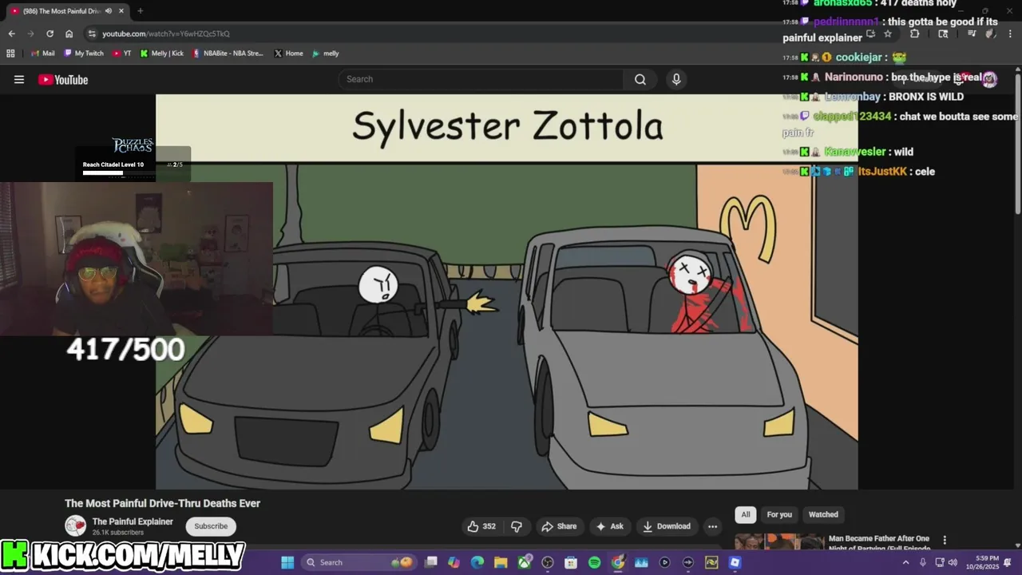Image resolution: width=1022 pixels, height=575 pixels.
Task: Download the video
Action: [x=667, y=526]
